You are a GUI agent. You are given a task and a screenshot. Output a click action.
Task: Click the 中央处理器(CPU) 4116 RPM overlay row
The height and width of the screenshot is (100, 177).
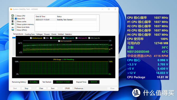(147, 56)
